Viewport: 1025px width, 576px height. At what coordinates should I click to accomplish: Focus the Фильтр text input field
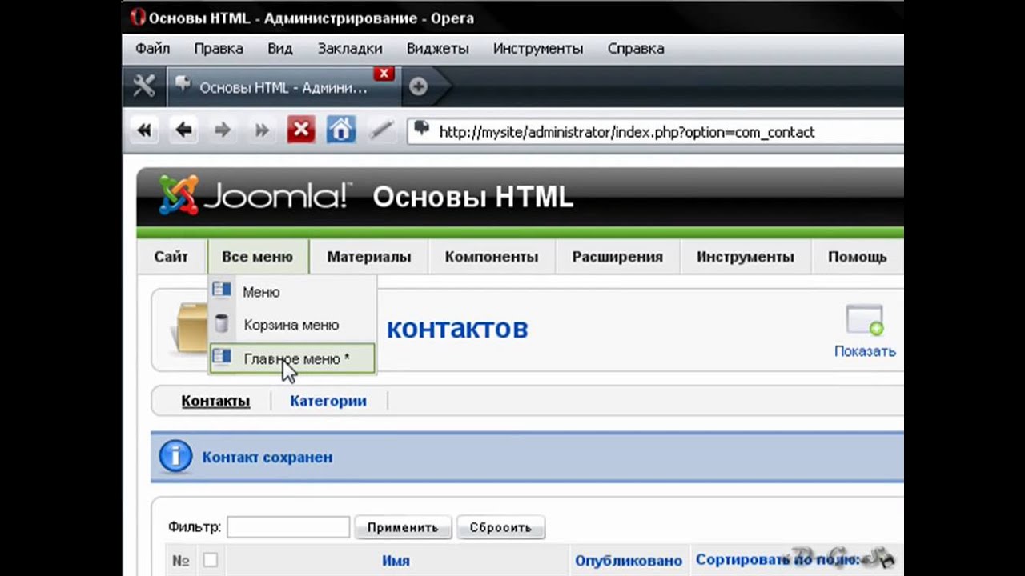(x=288, y=527)
